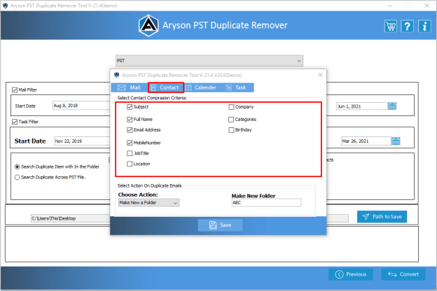
Task: Select Search Duplicate Across PST File
Action: (x=18, y=178)
